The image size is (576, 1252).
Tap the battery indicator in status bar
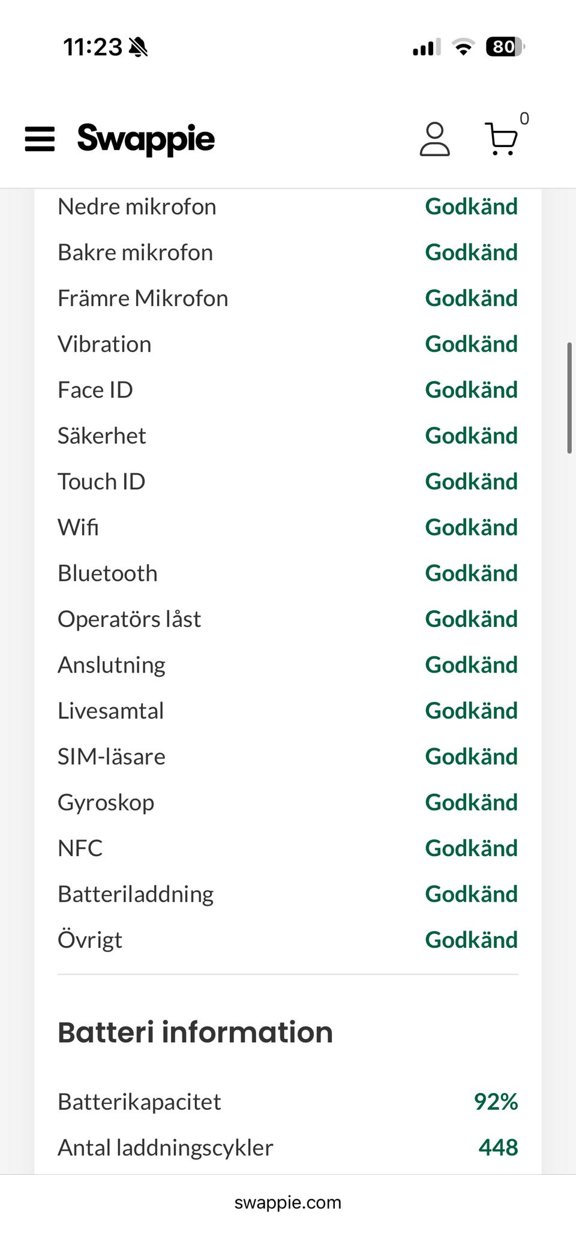[505, 47]
